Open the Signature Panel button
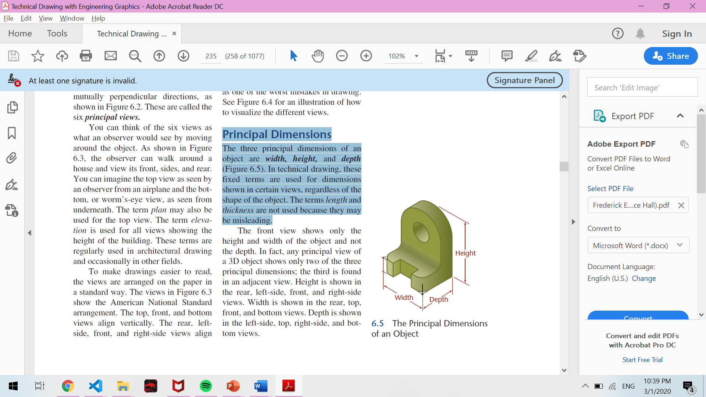This screenshot has height=397, width=706. pos(524,80)
